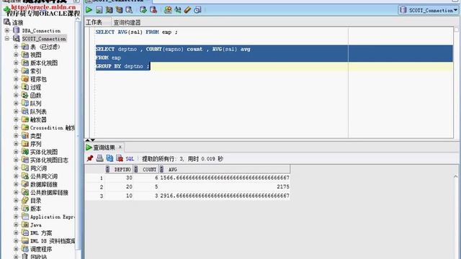Viewport: 461px width, 259px height.
Task: Click the SCOTT_Connection database icon
Action: [17, 38]
